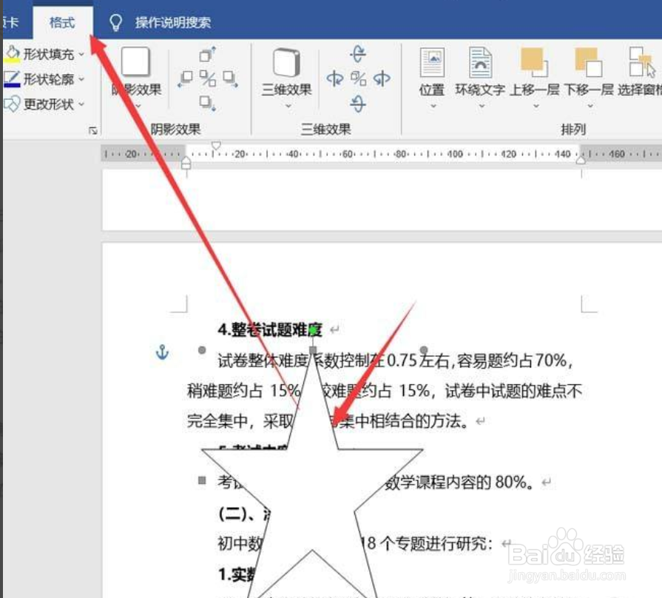Nudge the shadow upward
Viewport: 662px width, 598px height.
(x=206, y=54)
